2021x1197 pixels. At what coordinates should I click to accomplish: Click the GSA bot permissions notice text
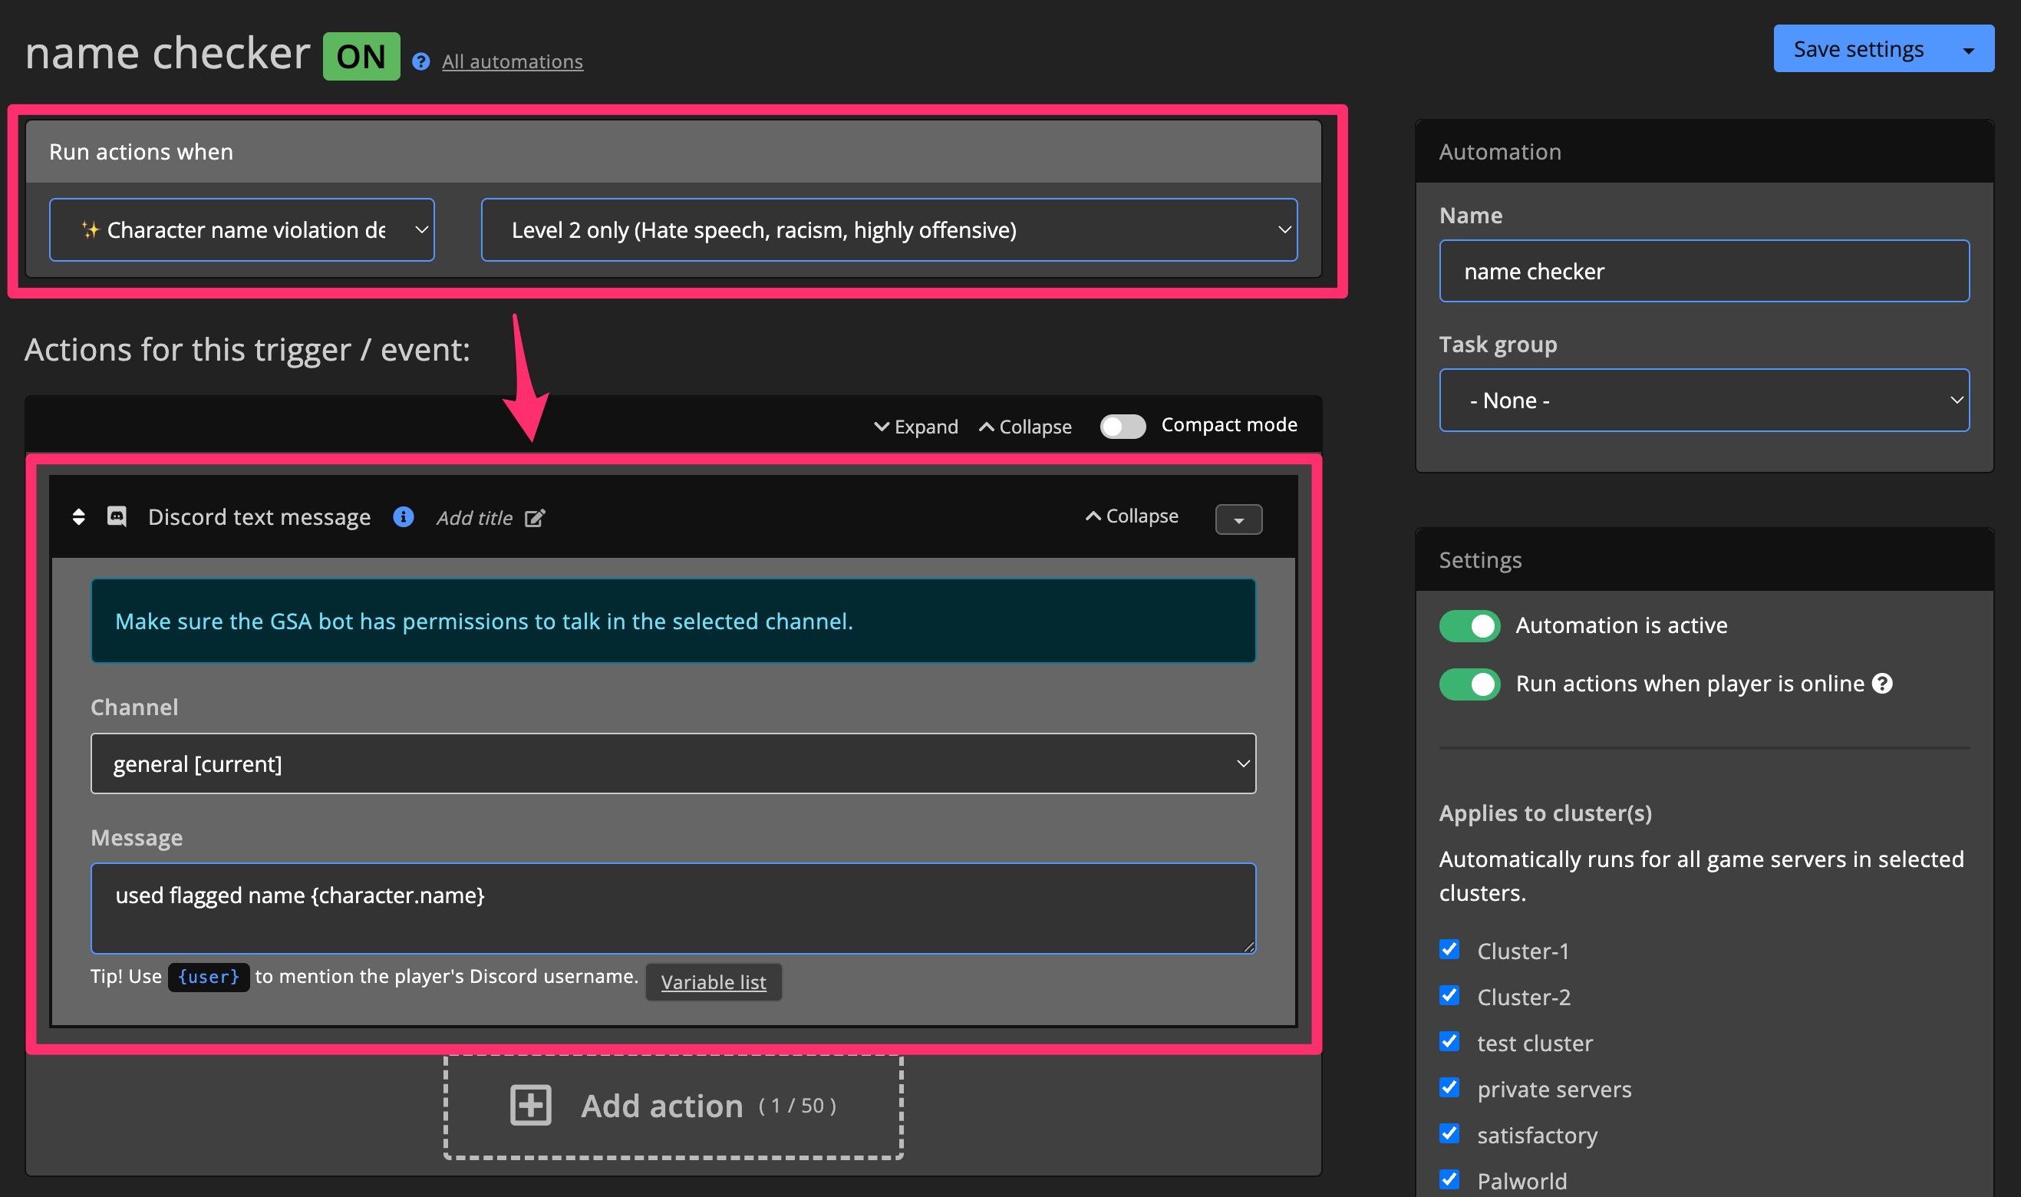484,621
